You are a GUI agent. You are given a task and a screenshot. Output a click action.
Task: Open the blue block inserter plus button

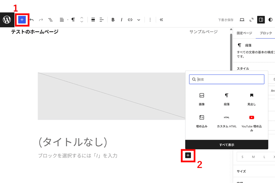click(22, 20)
